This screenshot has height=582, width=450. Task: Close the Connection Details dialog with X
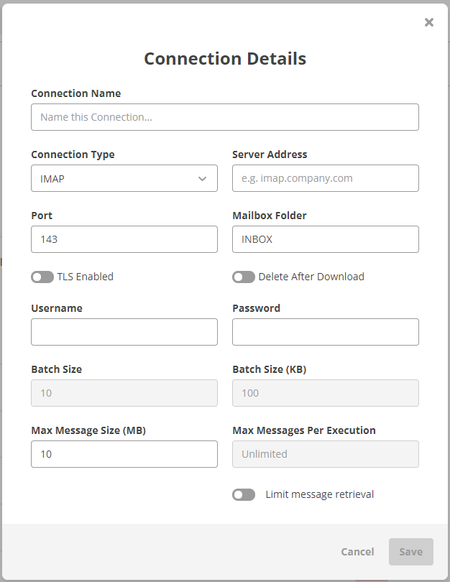pyautogui.click(x=429, y=22)
